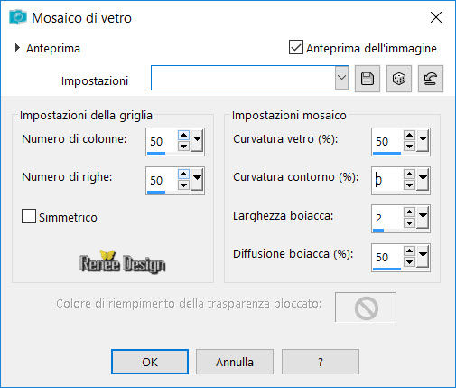The height and width of the screenshot is (388, 456).
Task: Click the reset to default arrow icon
Action: [x=431, y=79]
